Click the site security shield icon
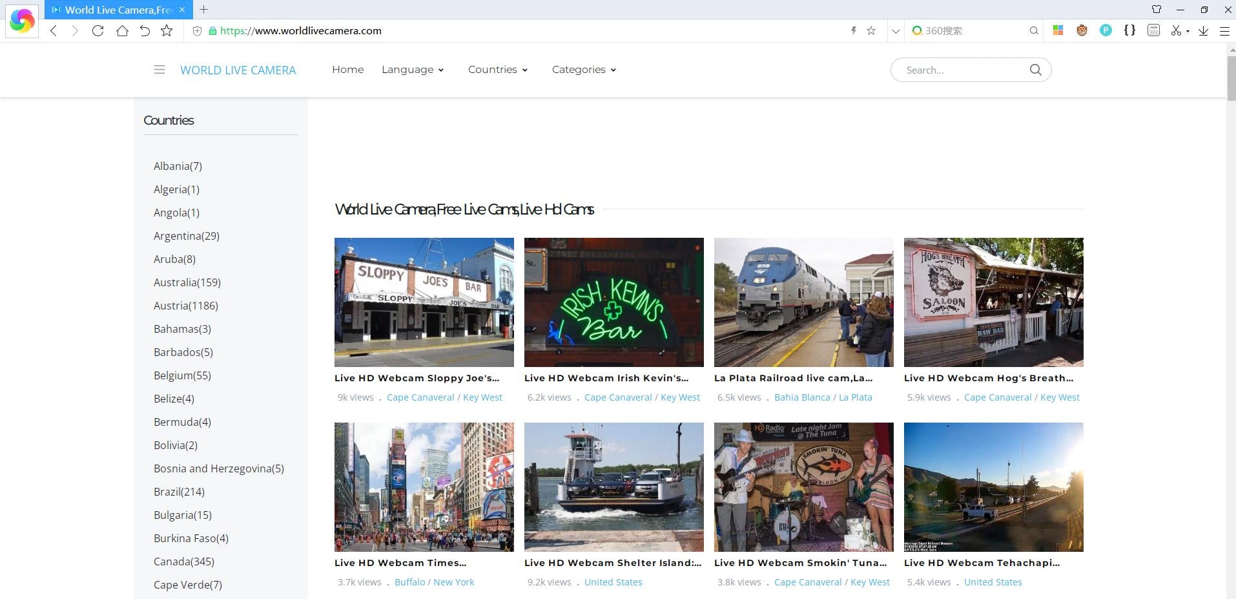Image resolution: width=1236 pixels, height=599 pixels. pos(198,30)
